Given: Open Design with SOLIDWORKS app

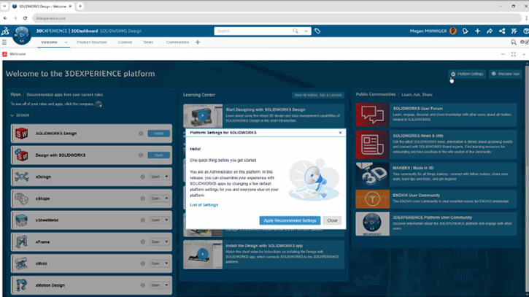Looking at the screenshot, I should coord(158,155).
